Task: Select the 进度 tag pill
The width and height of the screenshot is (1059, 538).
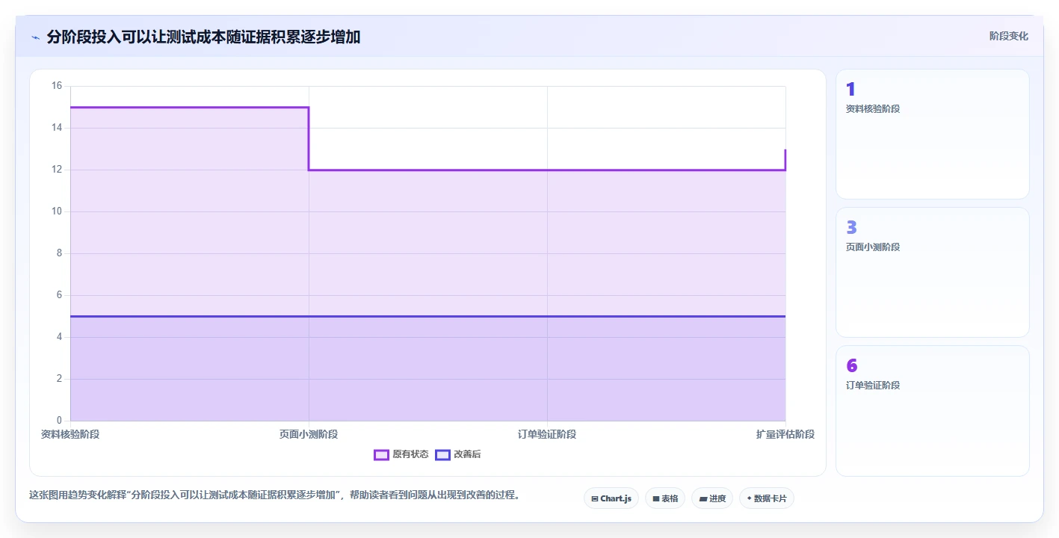Action: pos(712,498)
